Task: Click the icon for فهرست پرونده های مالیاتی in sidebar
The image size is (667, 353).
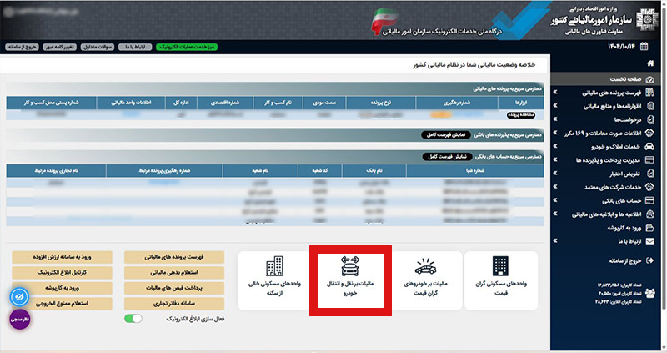Action: [649, 93]
